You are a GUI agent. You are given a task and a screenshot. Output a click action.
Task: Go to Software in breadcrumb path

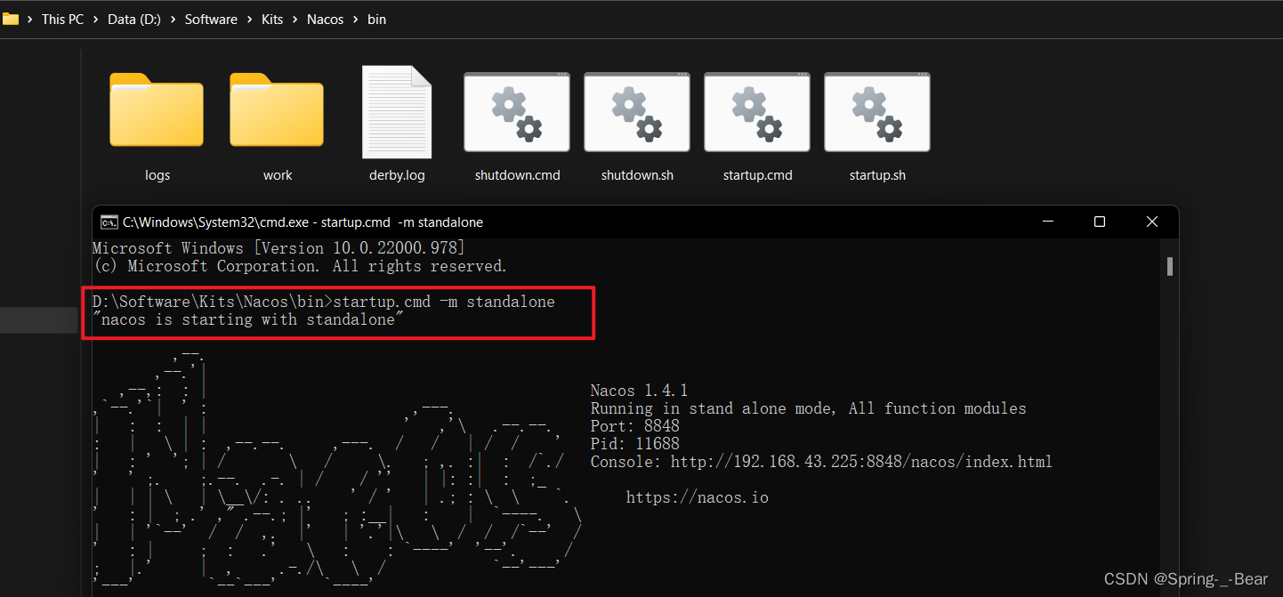[211, 19]
